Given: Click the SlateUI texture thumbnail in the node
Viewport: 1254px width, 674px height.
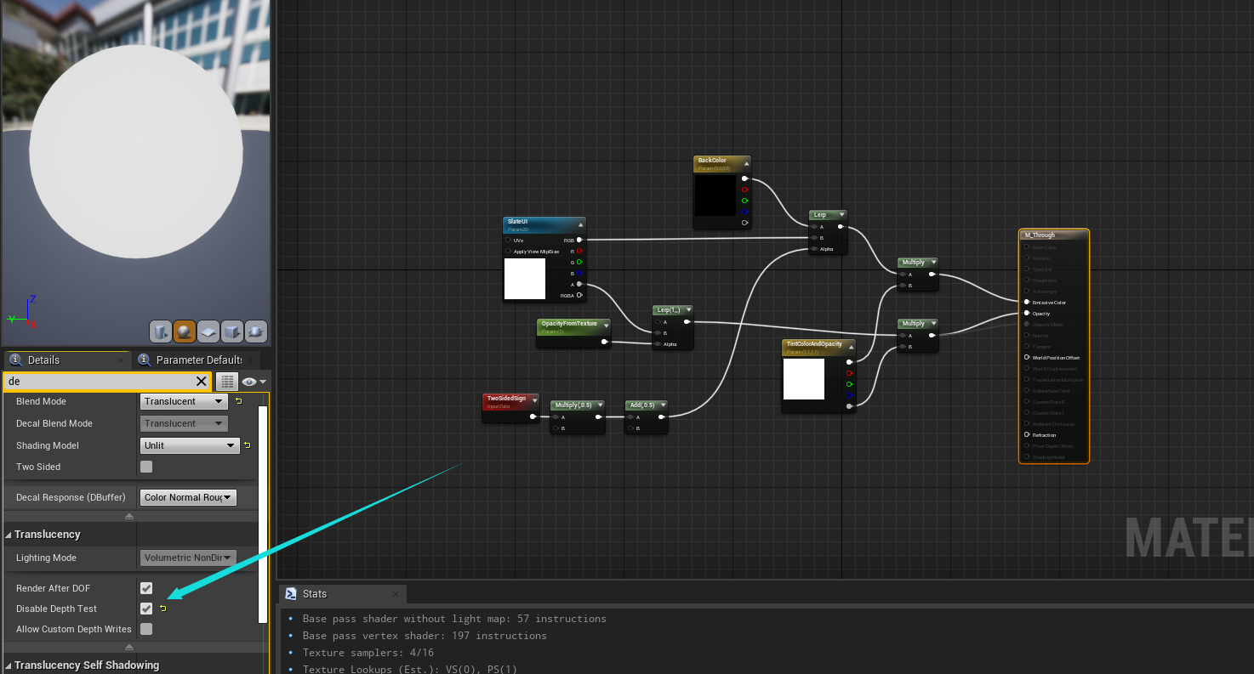Looking at the screenshot, I should tap(525, 279).
